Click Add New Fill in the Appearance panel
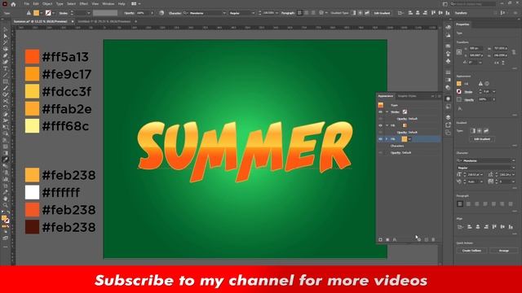Viewport: 522px width, 293px height. (x=387, y=239)
